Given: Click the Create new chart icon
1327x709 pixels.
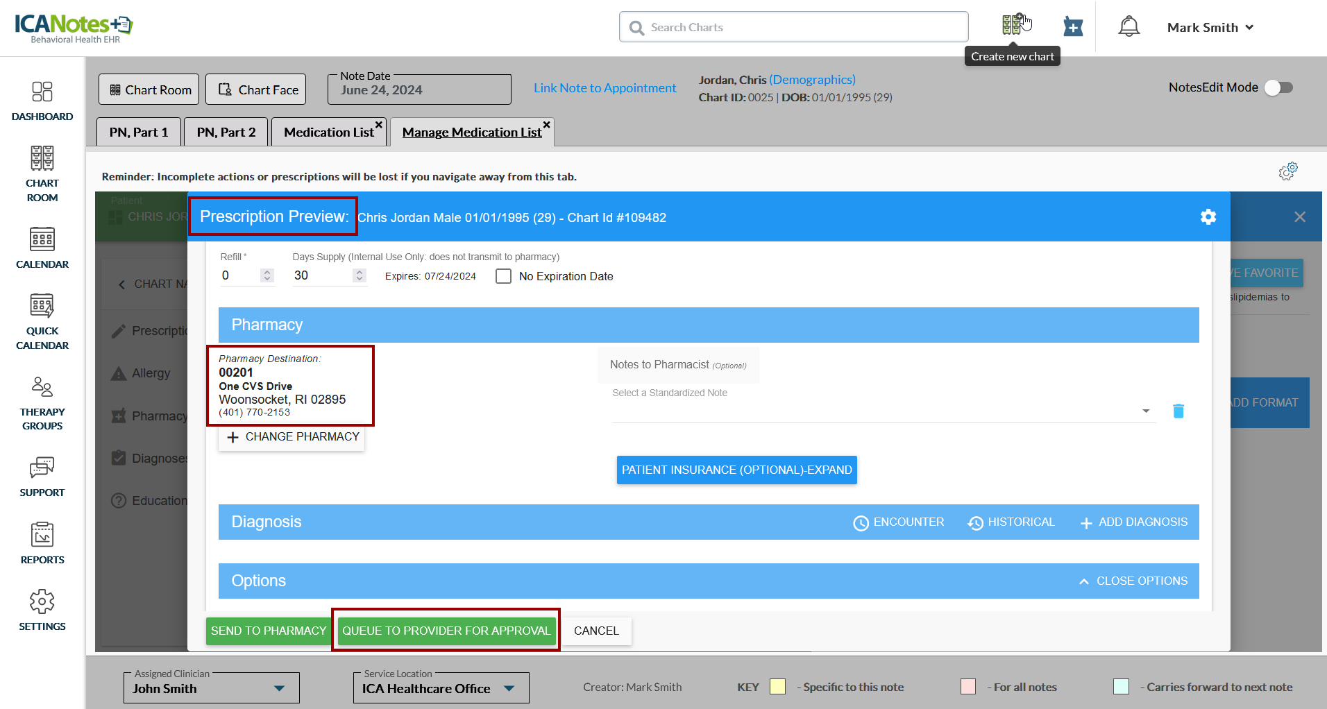Looking at the screenshot, I should coord(1013,25).
